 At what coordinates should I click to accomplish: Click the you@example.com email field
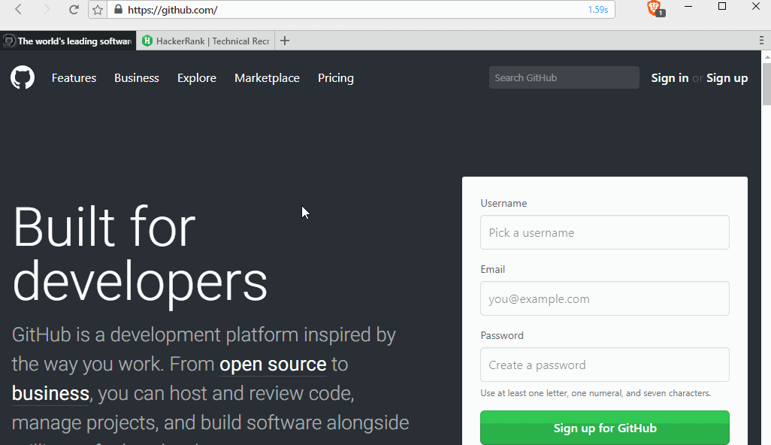point(605,298)
